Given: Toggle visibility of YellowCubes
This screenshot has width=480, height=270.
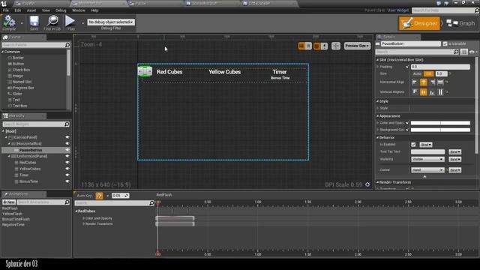Looking at the screenshot, I should pos(67,169).
